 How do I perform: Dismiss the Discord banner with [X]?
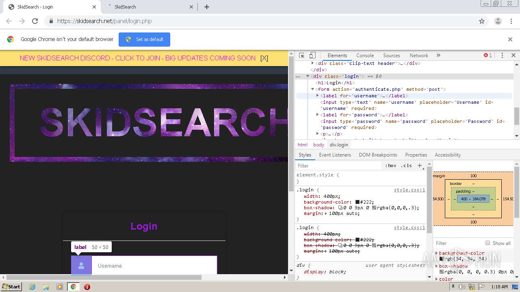tap(264, 58)
